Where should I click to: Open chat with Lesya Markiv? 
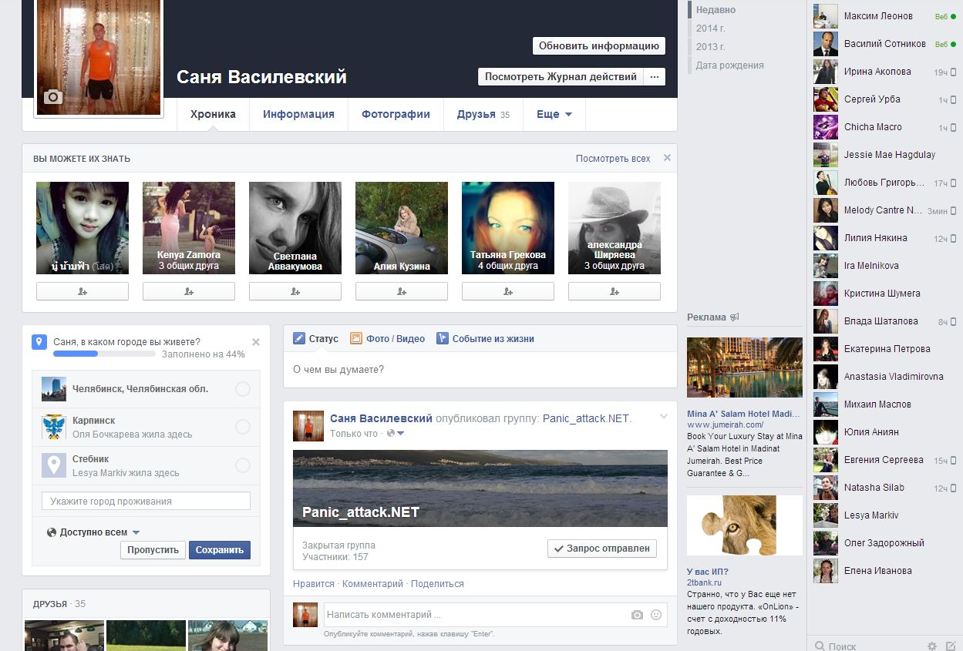[884, 515]
